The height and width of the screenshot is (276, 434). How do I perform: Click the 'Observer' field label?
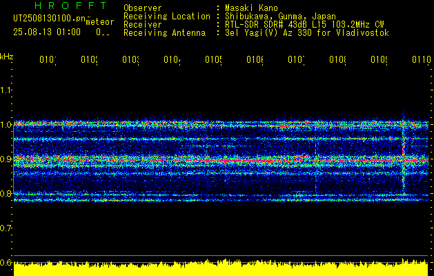coord(143,8)
